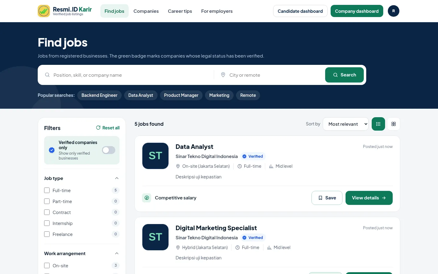Image resolution: width=438 pixels, height=274 pixels.
Task: Click location pin beside Hybrid (Jakarta Selatan)
Action: point(178,248)
